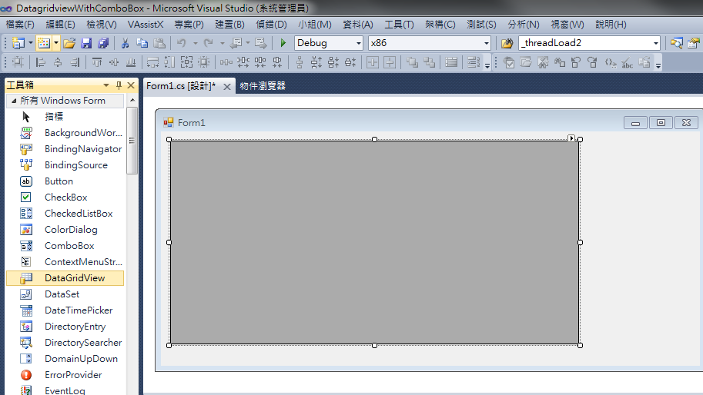Open the 偵錯(D) menu
The image size is (703, 395).
coord(271,25)
